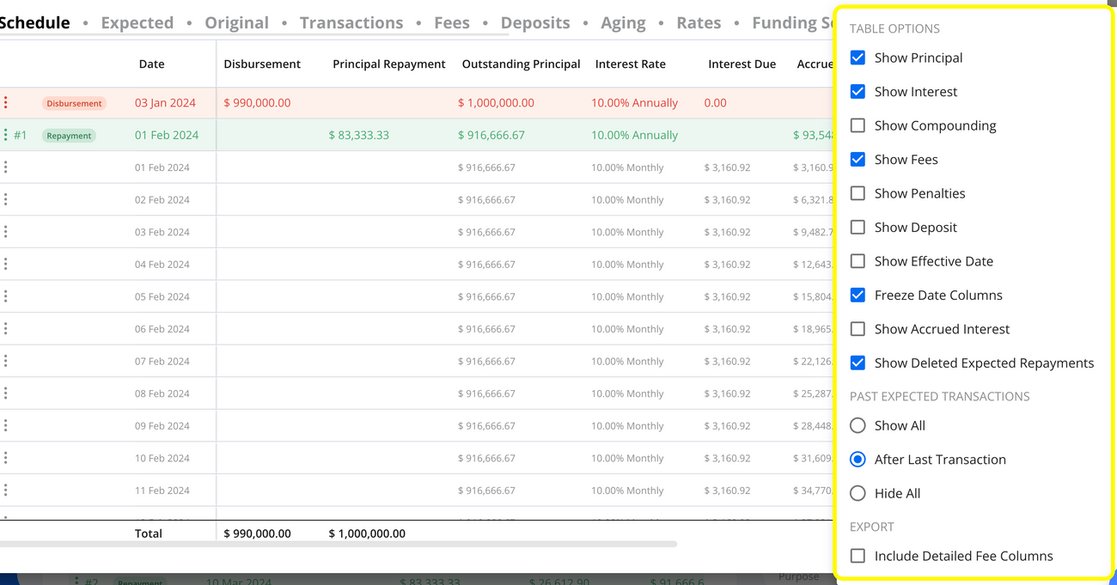Open kebab menu for Repayment #1 row
The height and width of the screenshot is (585, 1117).
(6, 135)
